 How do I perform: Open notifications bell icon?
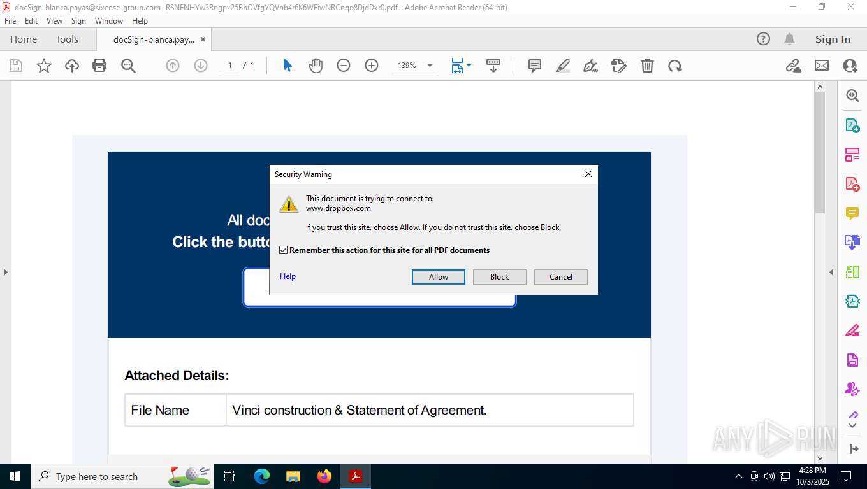[x=789, y=39]
